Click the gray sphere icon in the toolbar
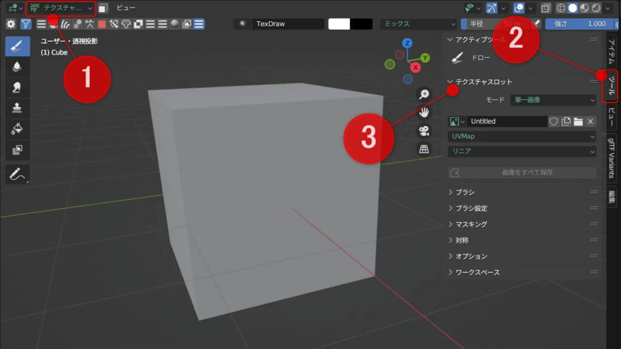621x349 pixels. click(x=175, y=24)
